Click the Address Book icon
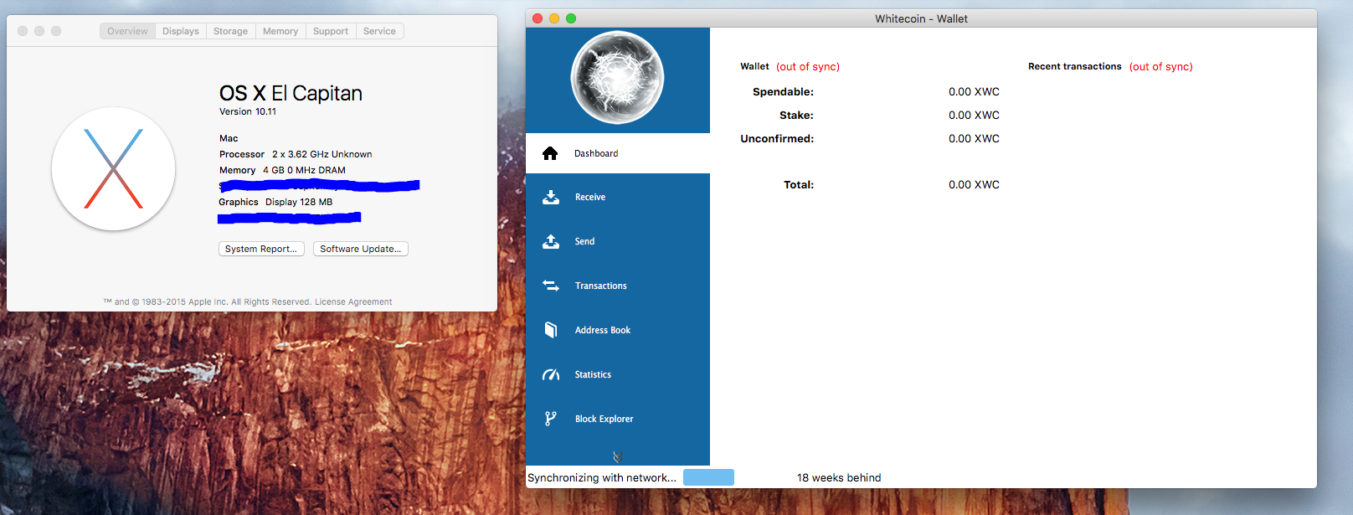The image size is (1353, 515). pos(551,330)
